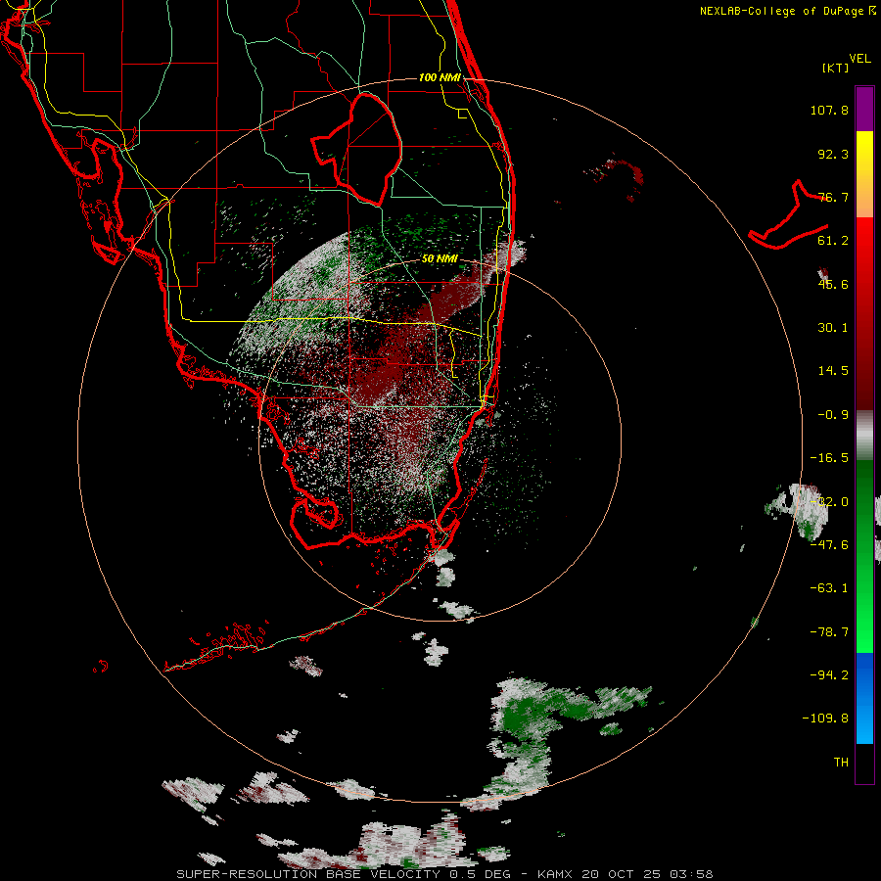Click the 100 NMI range ring label

pyautogui.click(x=440, y=77)
